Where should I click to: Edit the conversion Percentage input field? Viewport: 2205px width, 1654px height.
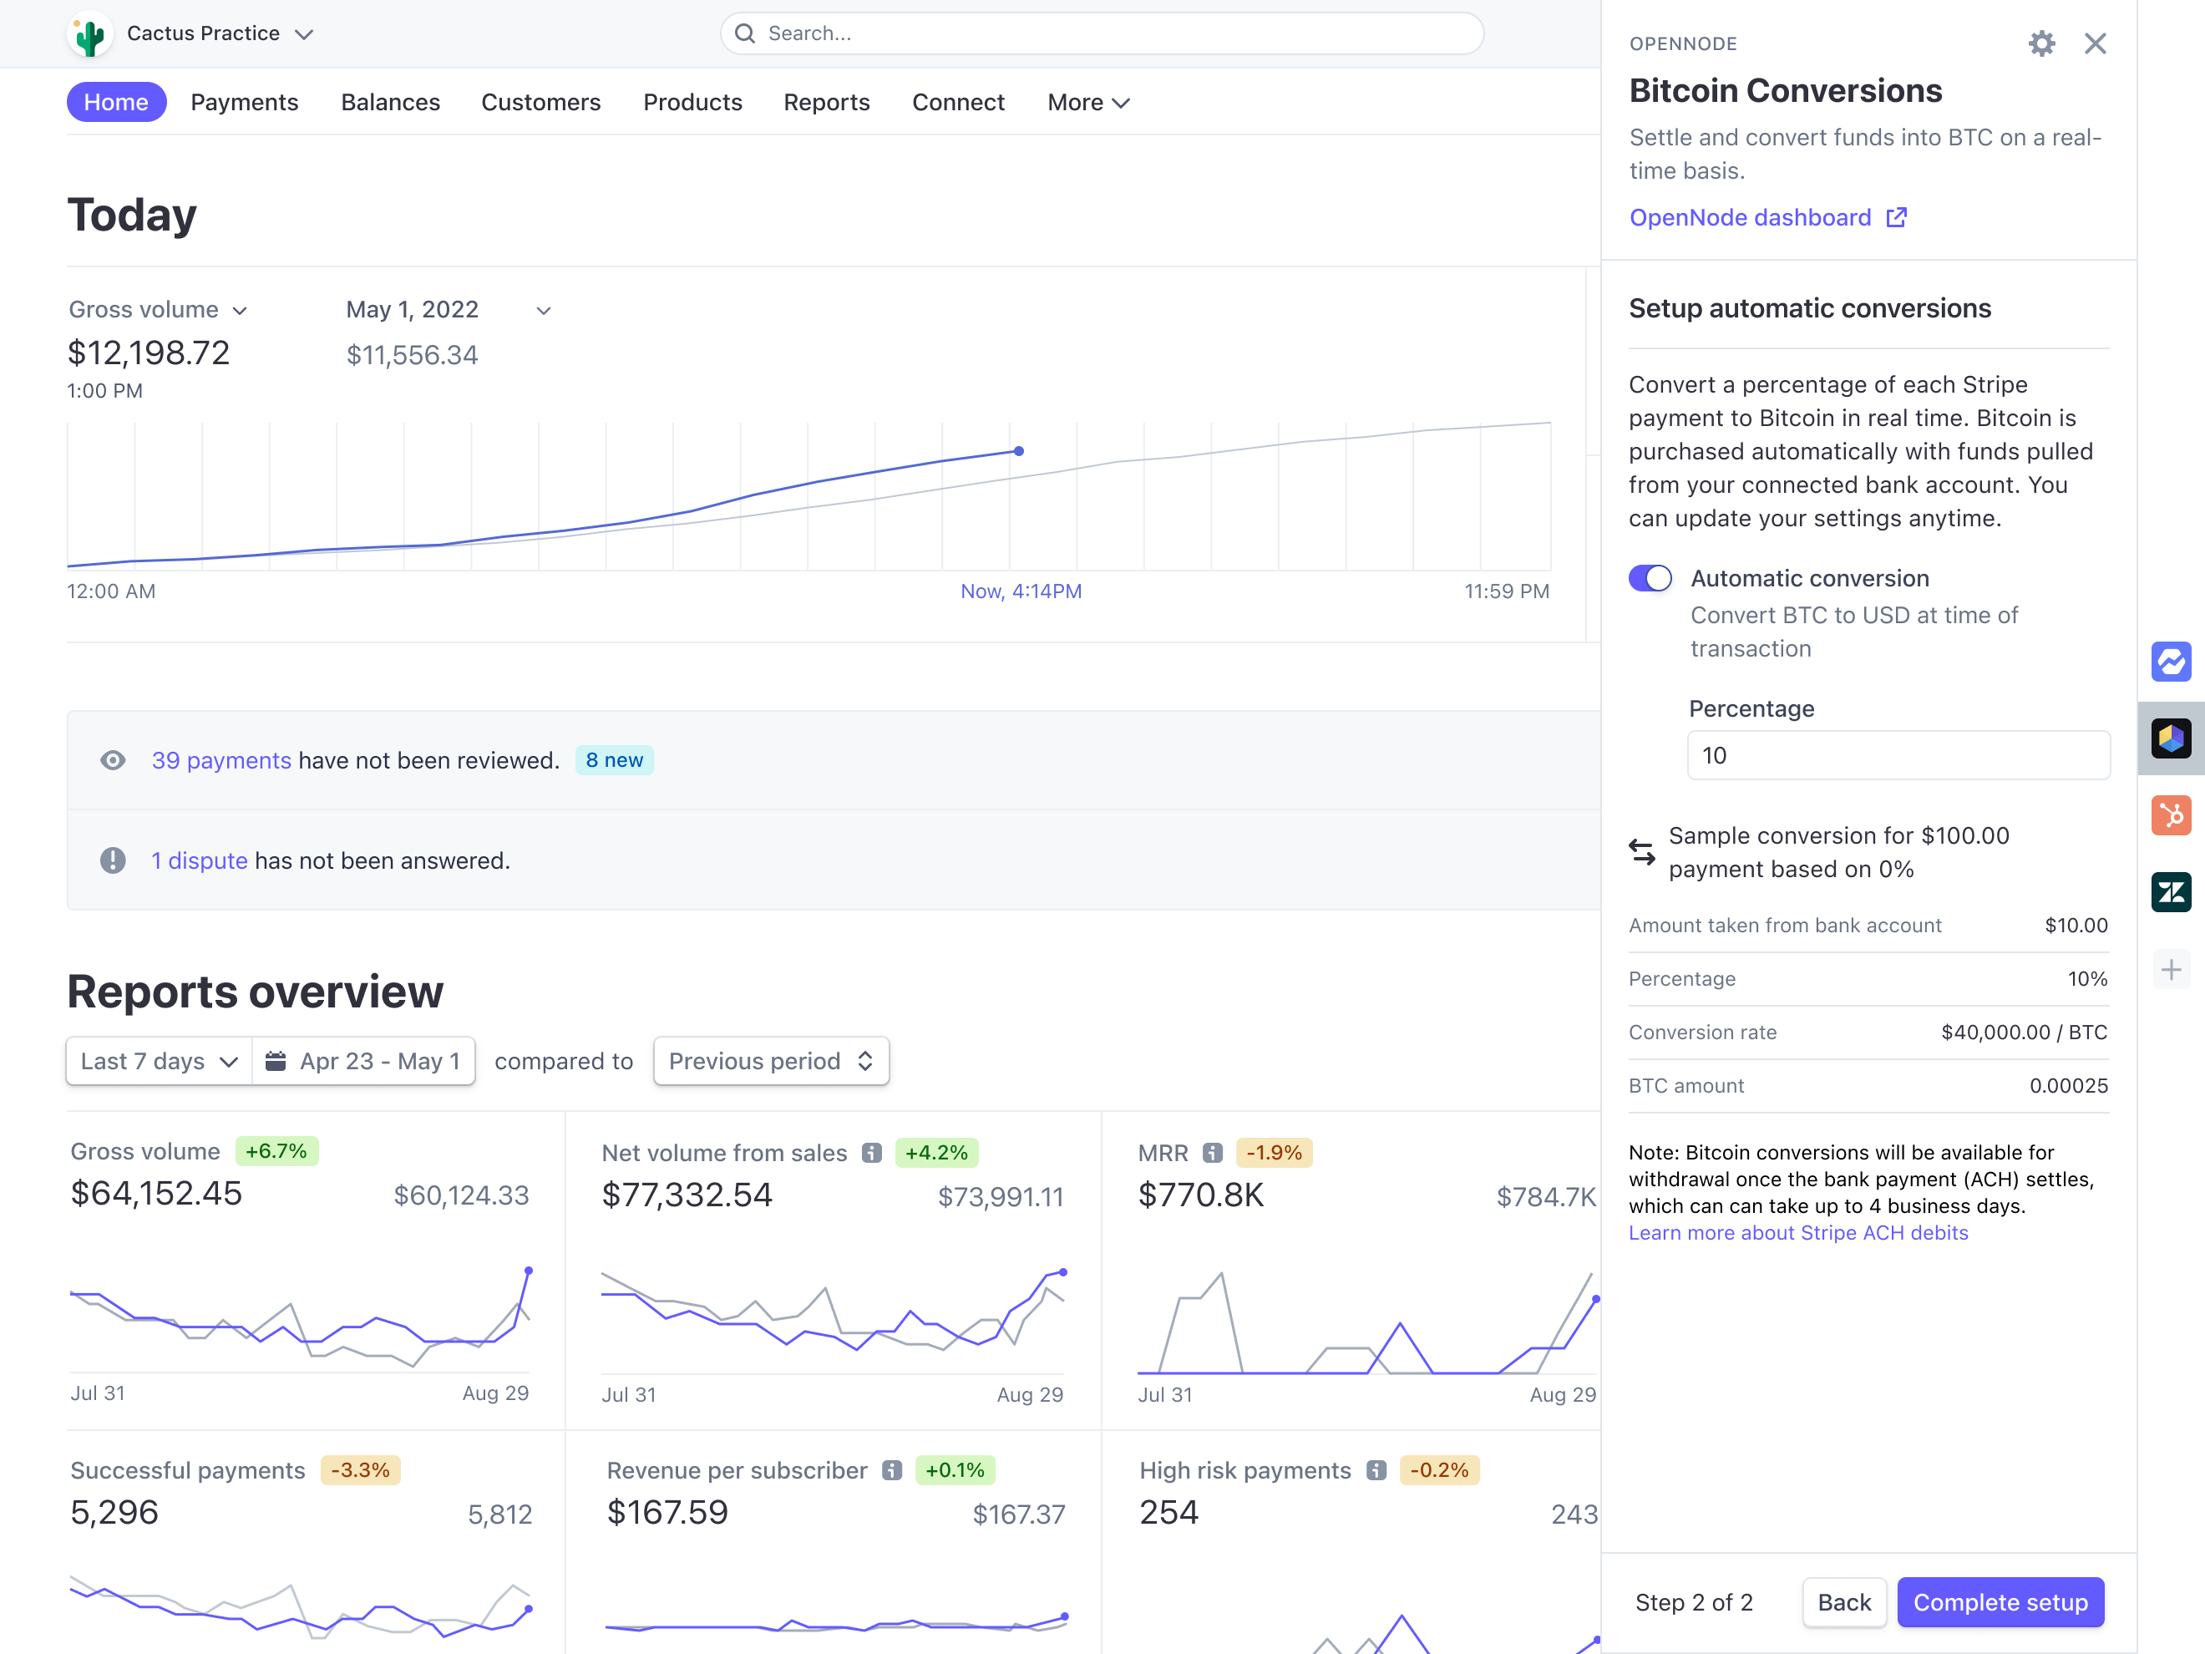1897,754
